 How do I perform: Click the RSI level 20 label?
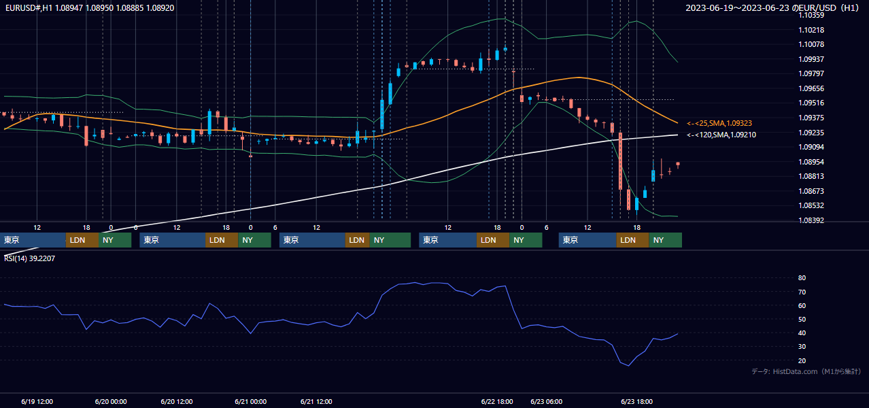click(x=802, y=360)
